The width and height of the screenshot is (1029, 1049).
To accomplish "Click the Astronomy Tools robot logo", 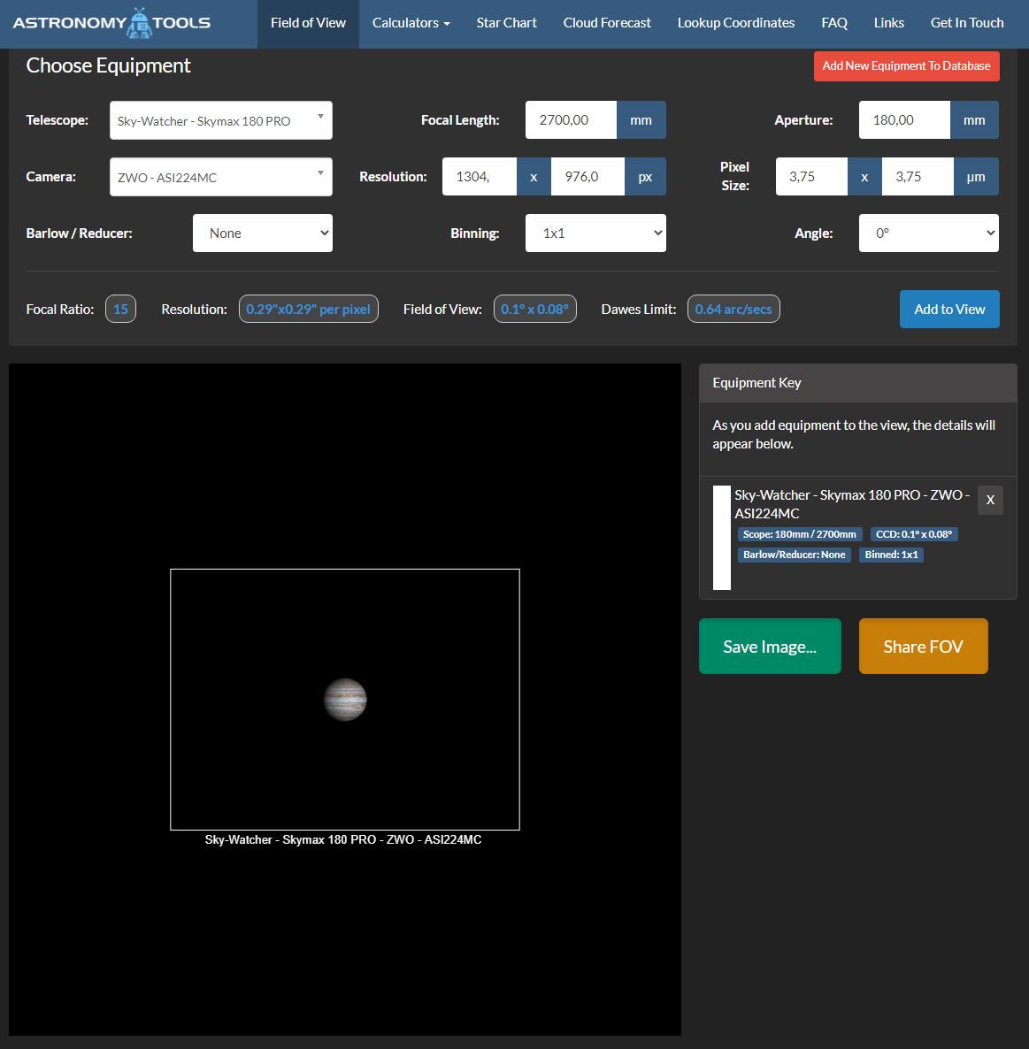I will point(139,23).
